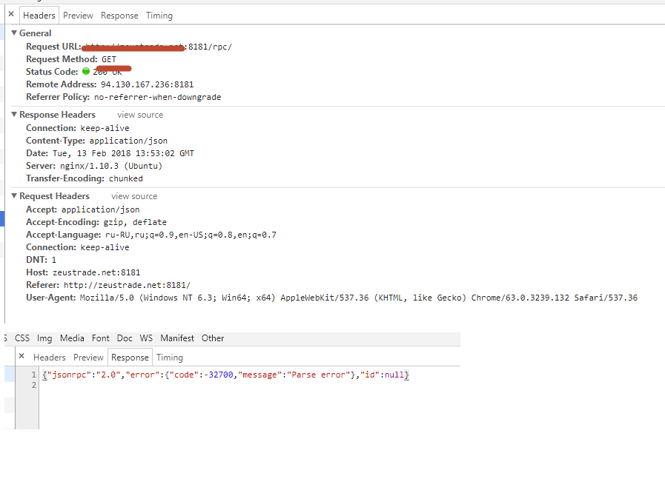Select the Transfer-Encoding chunked value
This screenshot has width=665, height=493.
[x=126, y=178]
